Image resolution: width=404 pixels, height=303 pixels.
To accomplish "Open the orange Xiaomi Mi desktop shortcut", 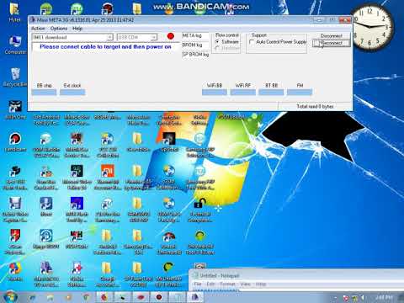I will (108, 178).
